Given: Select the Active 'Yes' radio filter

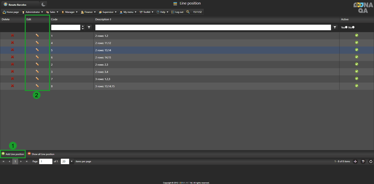Looking at the screenshot, I should (346, 27).
